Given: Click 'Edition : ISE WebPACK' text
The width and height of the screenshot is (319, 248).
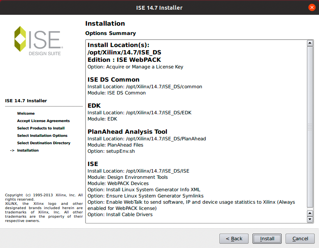Looking at the screenshot, I should (124, 60).
